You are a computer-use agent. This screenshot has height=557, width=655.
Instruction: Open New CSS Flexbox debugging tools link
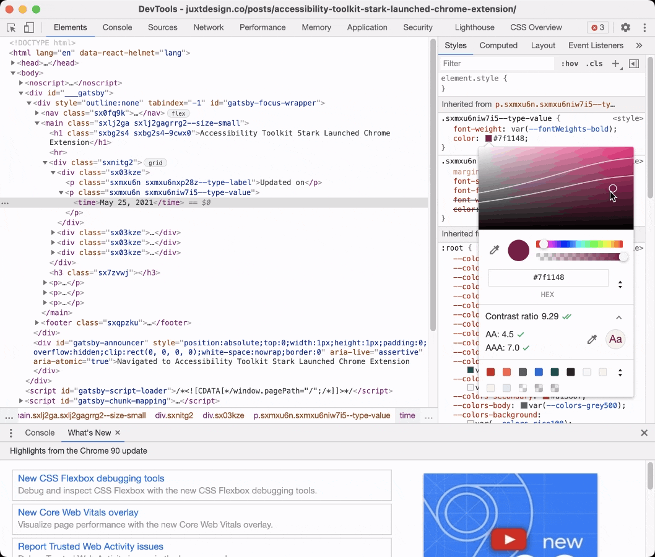[x=91, y=478]
